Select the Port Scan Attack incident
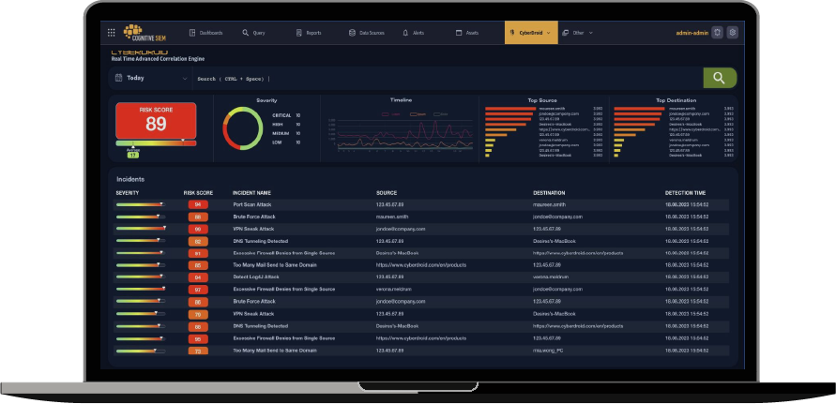This screenshot has width=836, height=404. [x=253, y=203]
